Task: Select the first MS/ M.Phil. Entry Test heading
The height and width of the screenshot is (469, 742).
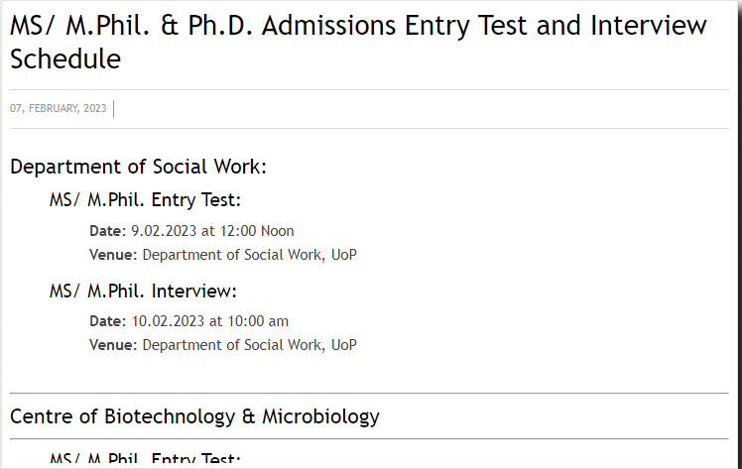Action: 145,200
